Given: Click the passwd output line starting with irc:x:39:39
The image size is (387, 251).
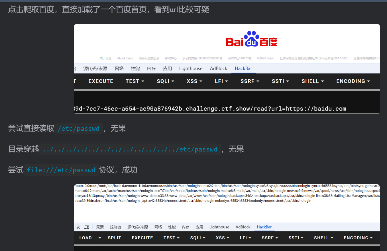Looking at the screenshot, I should [193, 200].
